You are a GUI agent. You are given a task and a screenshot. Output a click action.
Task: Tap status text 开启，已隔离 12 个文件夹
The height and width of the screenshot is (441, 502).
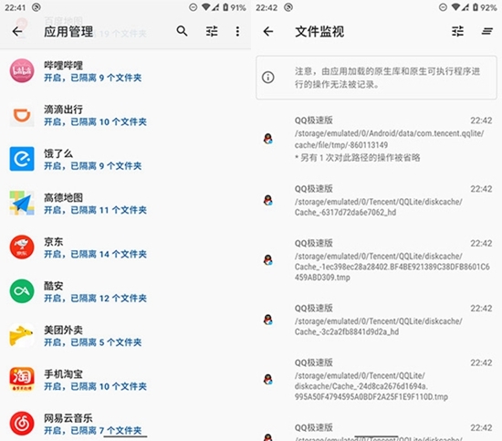[95, 299]
